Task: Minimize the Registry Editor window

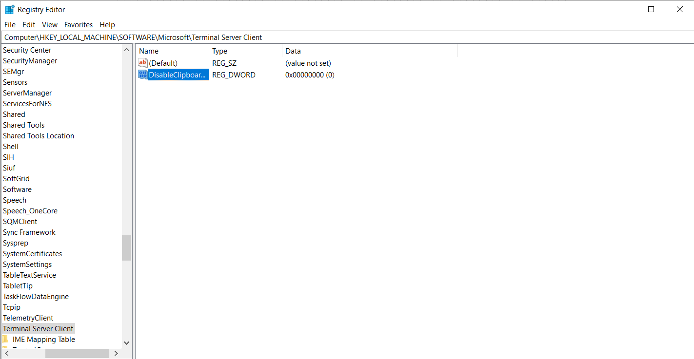Action: pos(623,9)
